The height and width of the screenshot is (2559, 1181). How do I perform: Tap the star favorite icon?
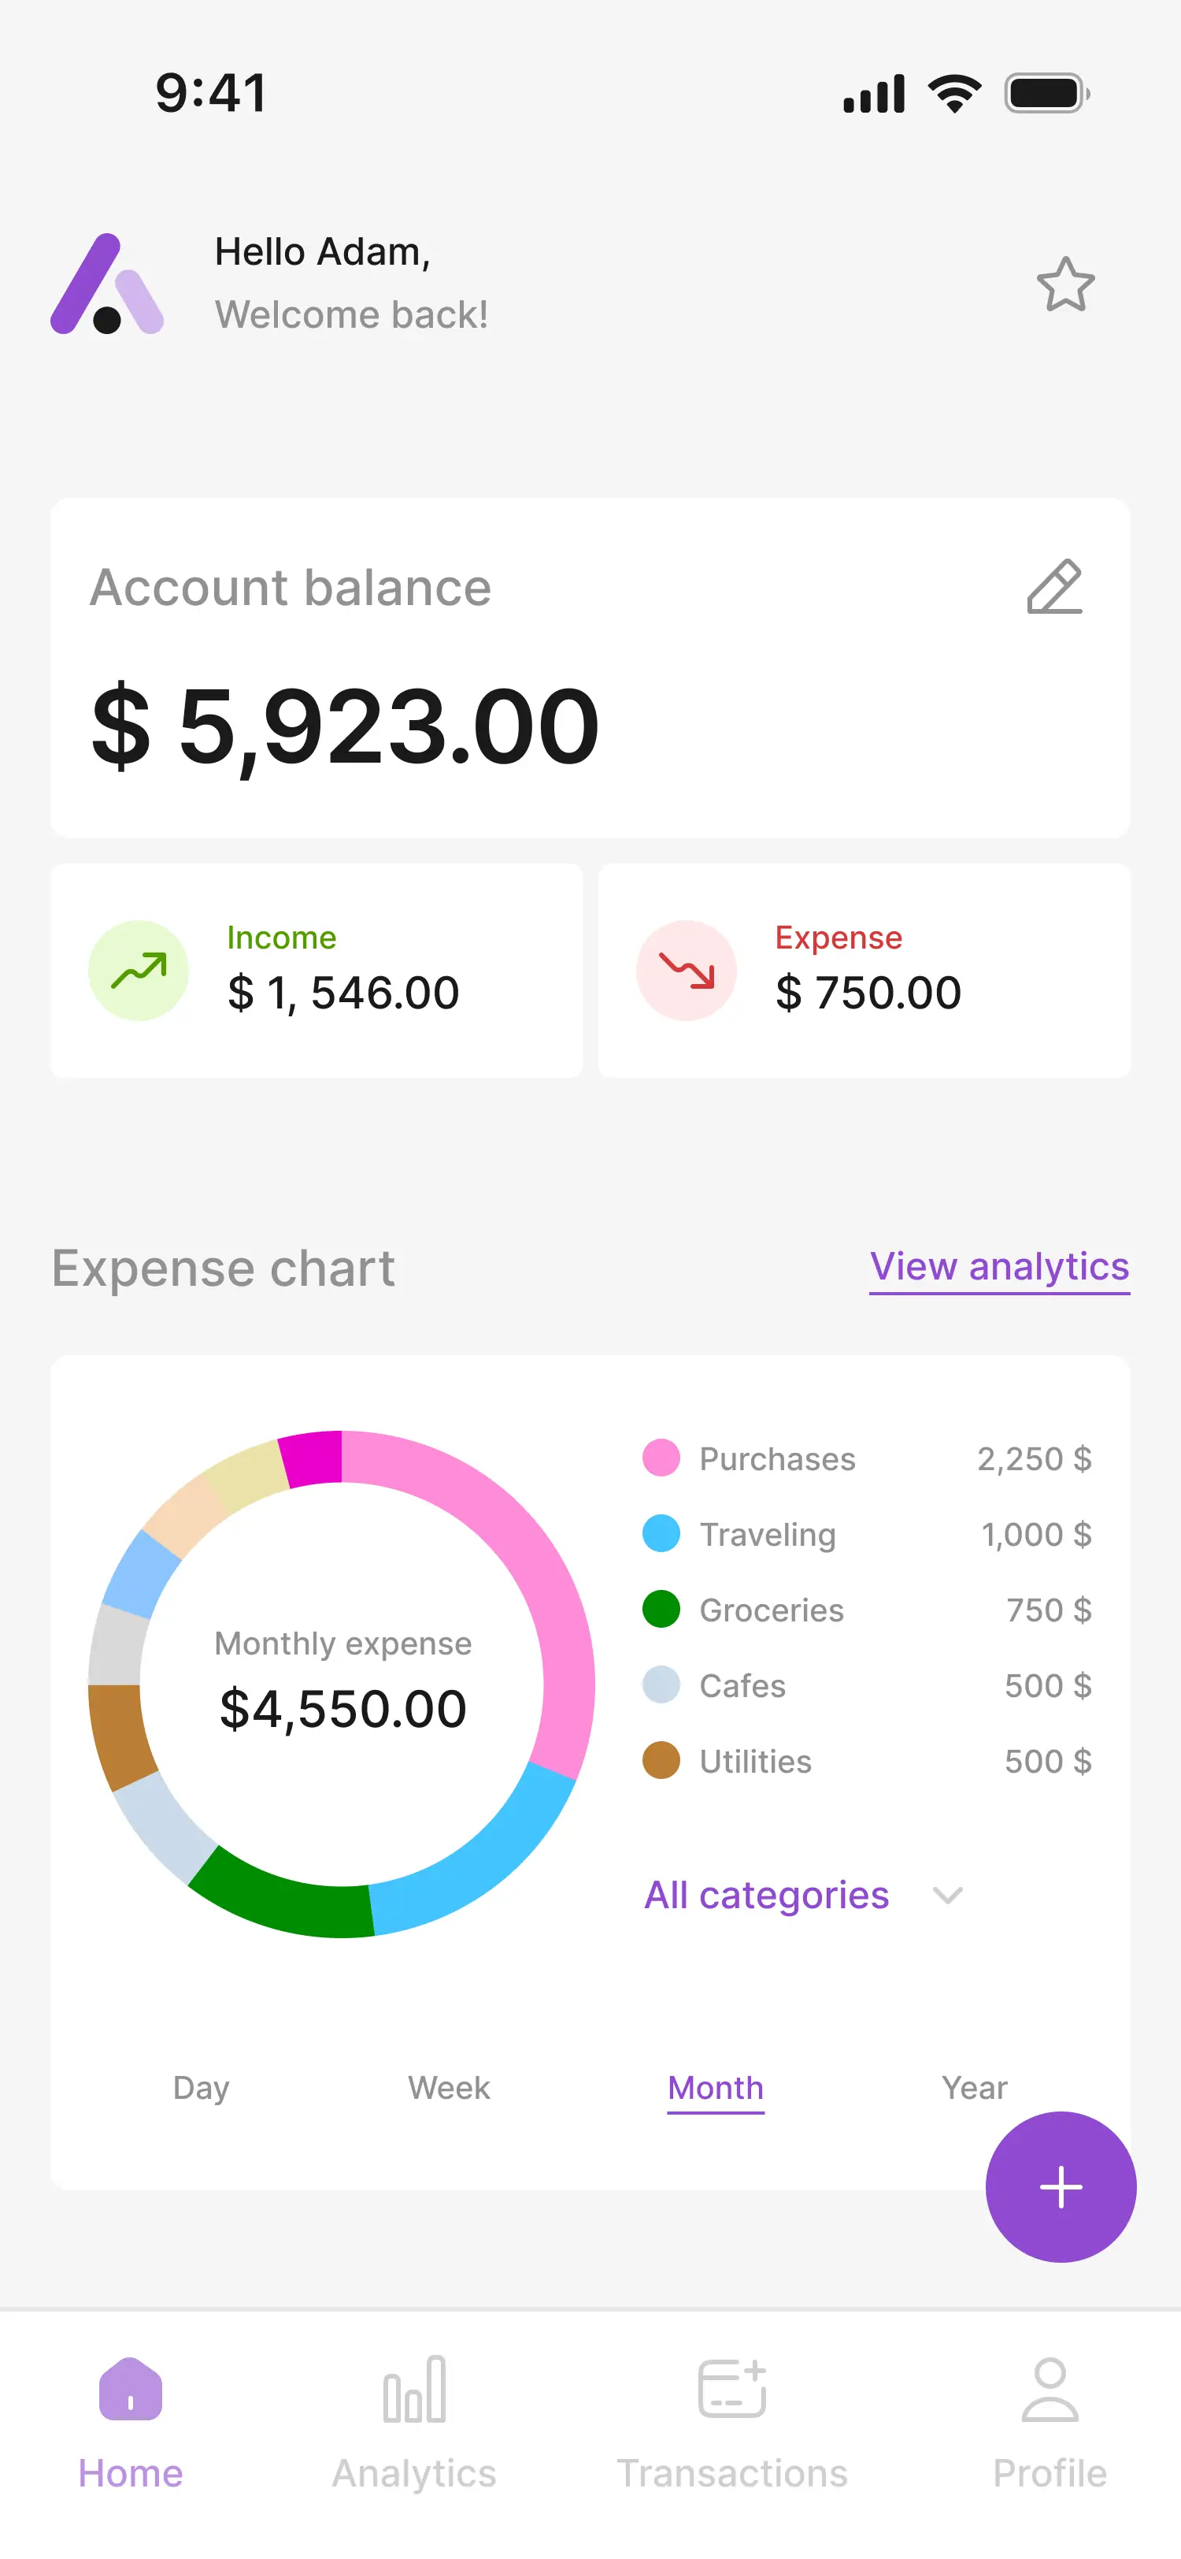[1065, 284]
